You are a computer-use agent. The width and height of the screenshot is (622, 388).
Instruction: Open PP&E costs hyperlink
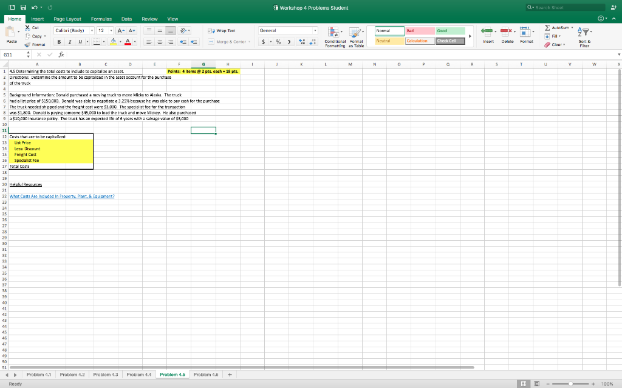tap(62, 196)
